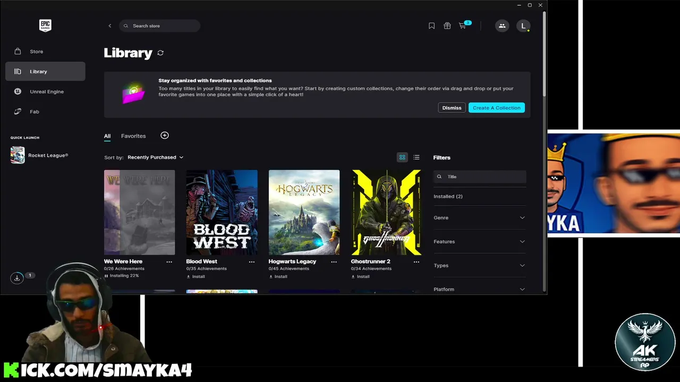Switch to the All tab

tap(107, 136)
